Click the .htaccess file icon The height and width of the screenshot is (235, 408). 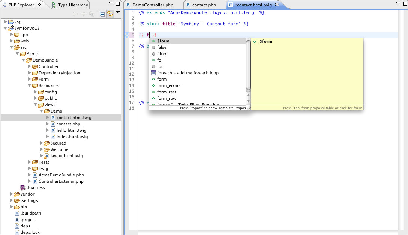(22, 188)
